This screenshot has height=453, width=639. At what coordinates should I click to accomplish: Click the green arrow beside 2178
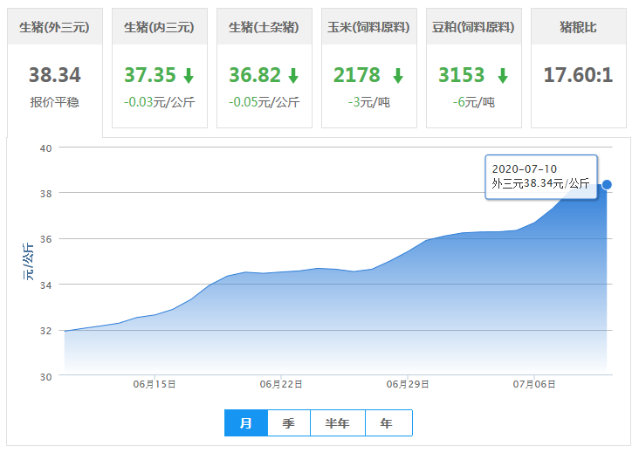pyautogui.click(x=398, y=76)
